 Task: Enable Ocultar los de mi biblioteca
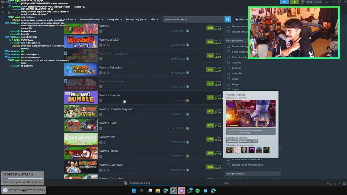228,159
